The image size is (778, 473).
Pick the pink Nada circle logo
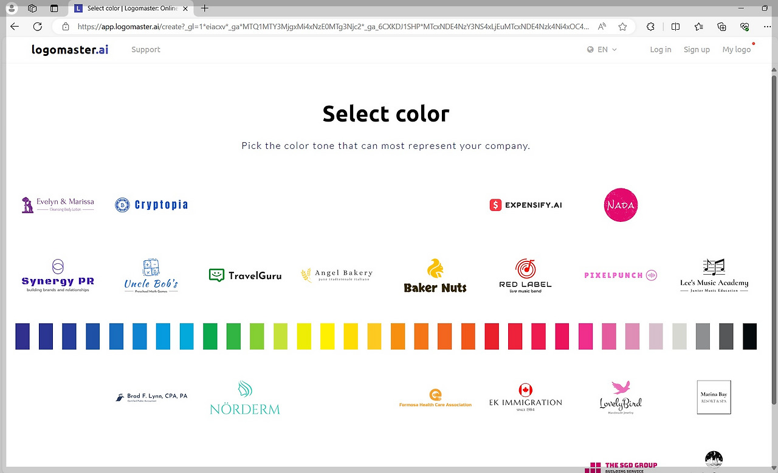(x=621, y=205)
